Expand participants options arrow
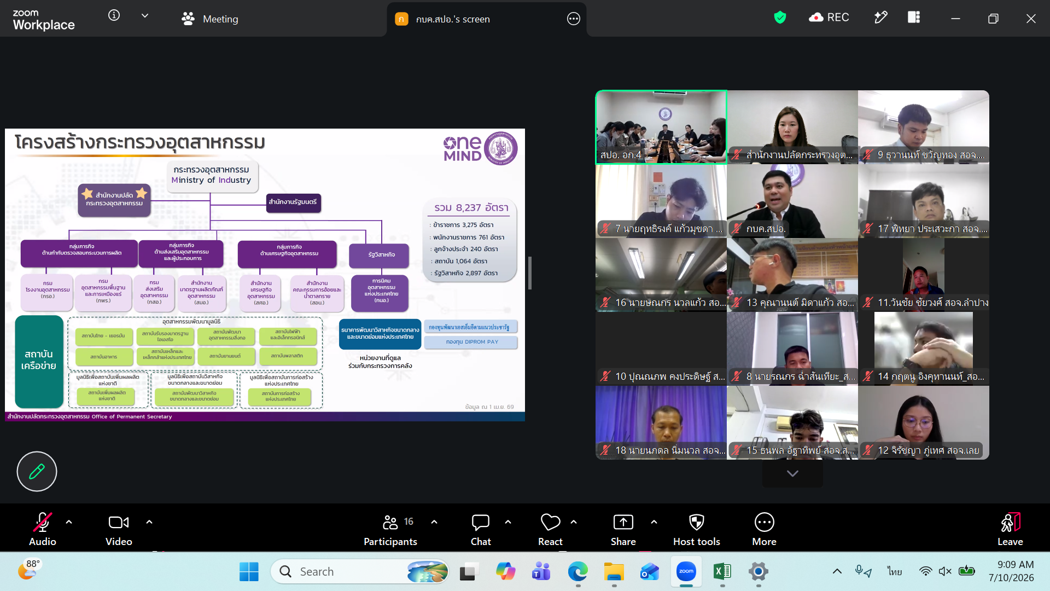The height and width of the screenshot is (591, 1050). 434,522
